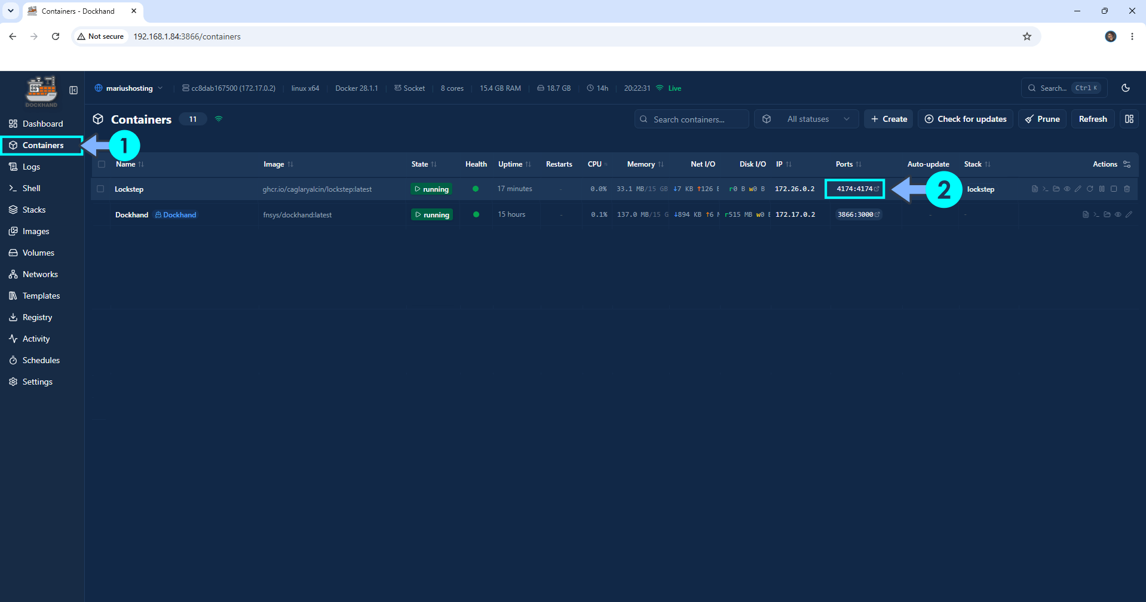
Task: Open the layout toggle icon next to Refresh
Action: point(1129,119)
